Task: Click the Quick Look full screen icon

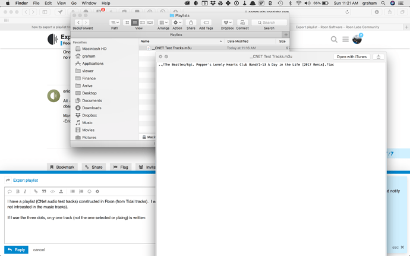Action: [166, 56]
